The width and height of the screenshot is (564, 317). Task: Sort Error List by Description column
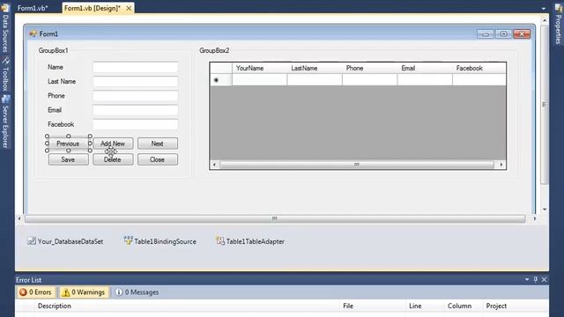coord(187,306)
